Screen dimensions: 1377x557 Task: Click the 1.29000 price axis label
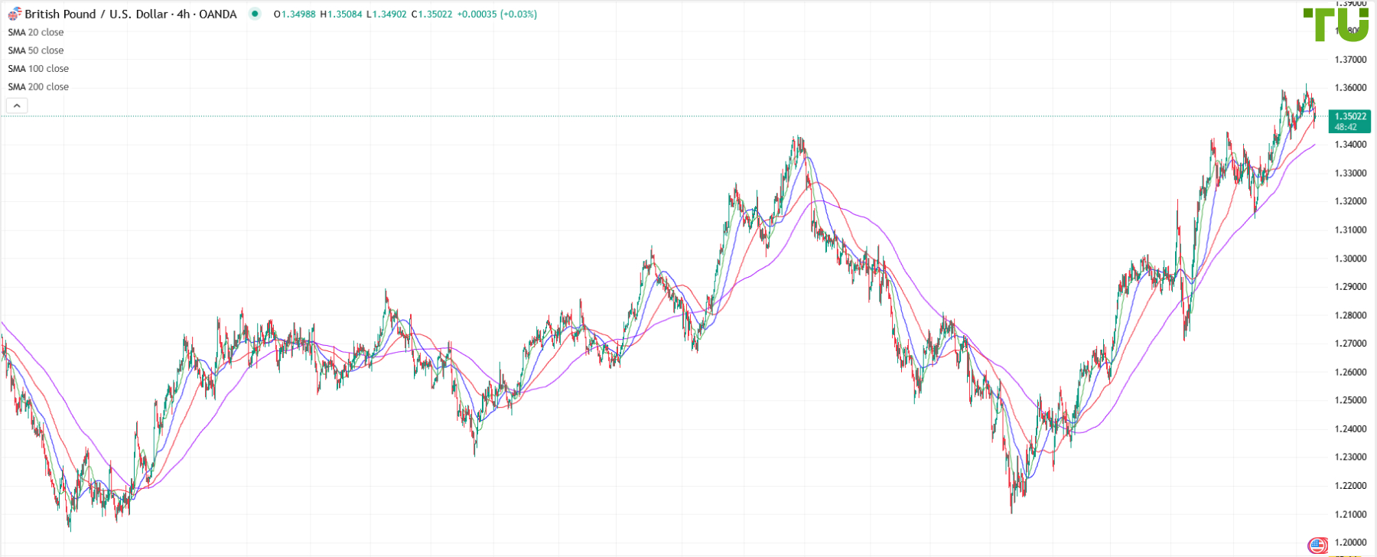[x=1350, y=287]
